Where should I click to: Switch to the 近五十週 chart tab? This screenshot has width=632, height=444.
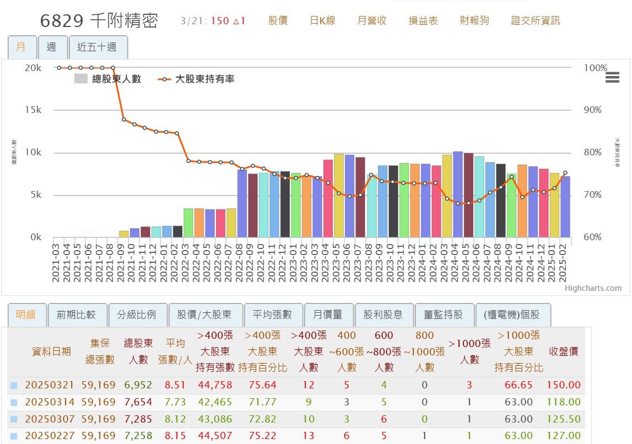coord(98,47)
